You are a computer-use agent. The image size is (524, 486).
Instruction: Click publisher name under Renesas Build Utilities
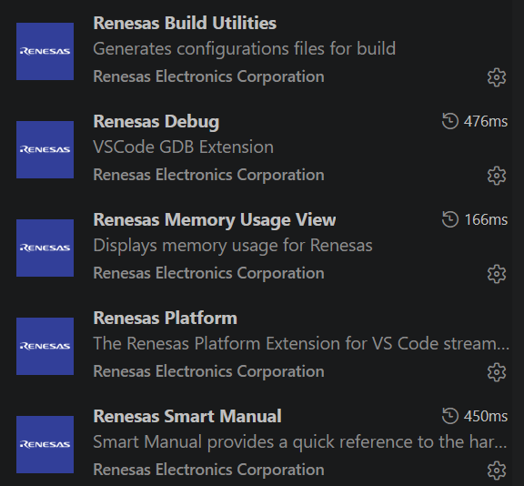pyautogui.click(x=209, y=76)
